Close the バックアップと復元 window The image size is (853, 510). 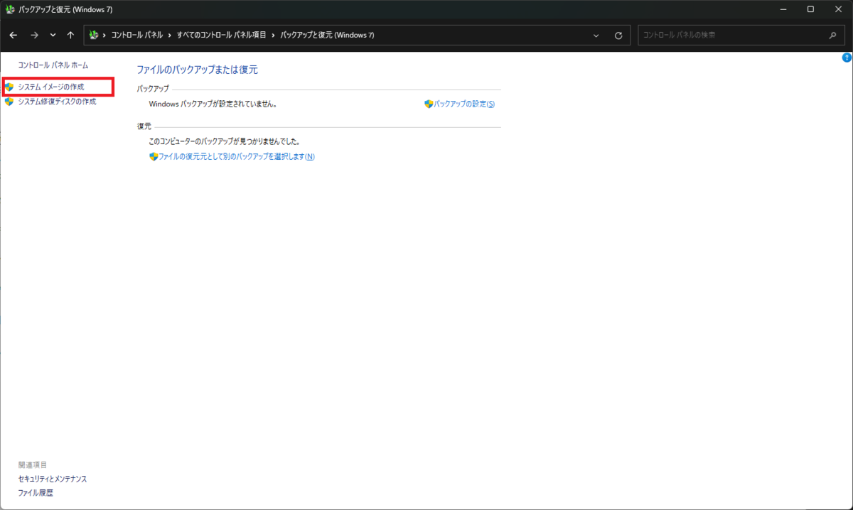(839, 9)
